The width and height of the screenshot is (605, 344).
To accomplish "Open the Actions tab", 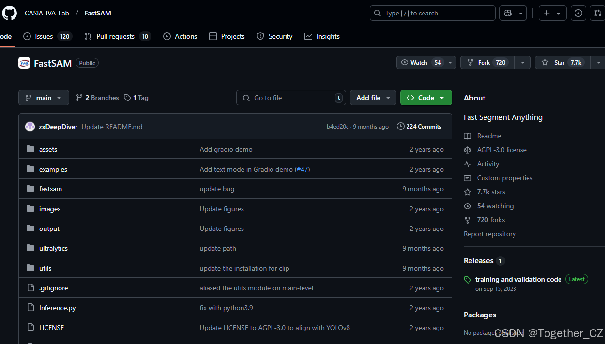I will [x=180, y=36].
